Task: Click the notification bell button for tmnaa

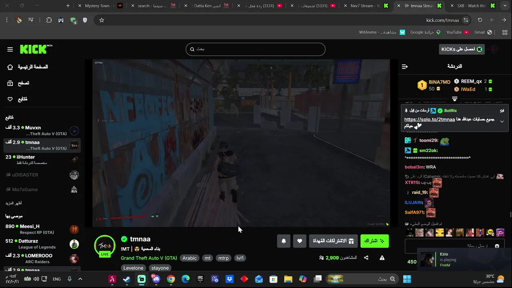Action: point(284,241)
